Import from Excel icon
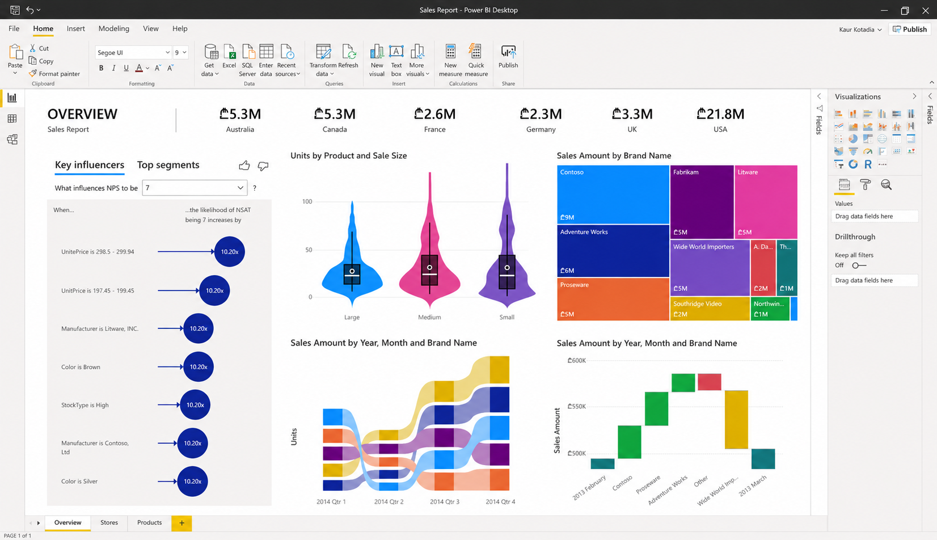 pos(229,52)
